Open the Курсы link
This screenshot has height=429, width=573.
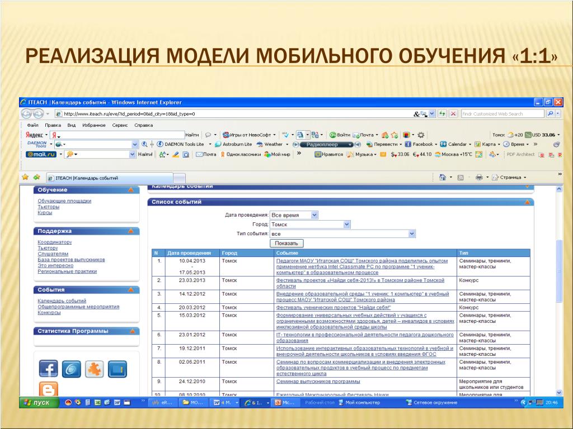tap(45, 213)
